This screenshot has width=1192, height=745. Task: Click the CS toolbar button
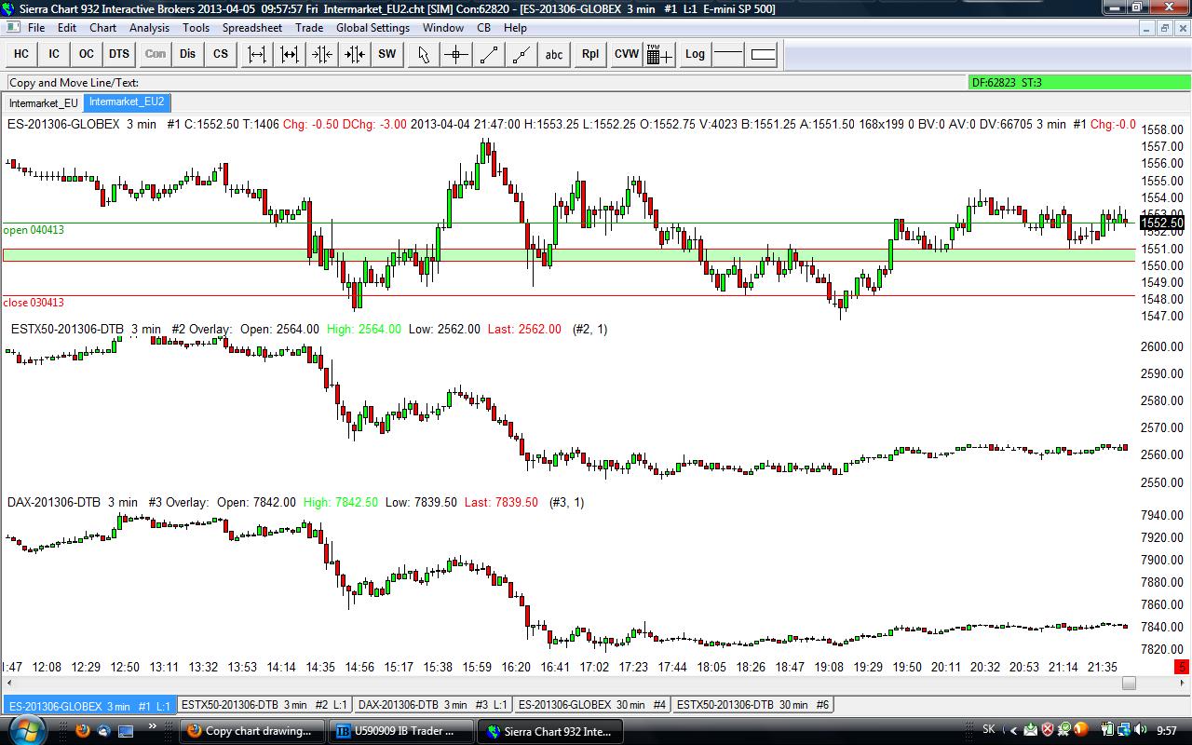(x=221, y=54)
